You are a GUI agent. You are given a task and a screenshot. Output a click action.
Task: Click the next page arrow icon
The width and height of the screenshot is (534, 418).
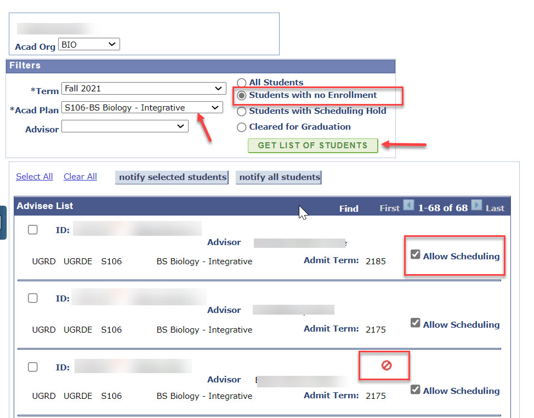pos(476,206)
